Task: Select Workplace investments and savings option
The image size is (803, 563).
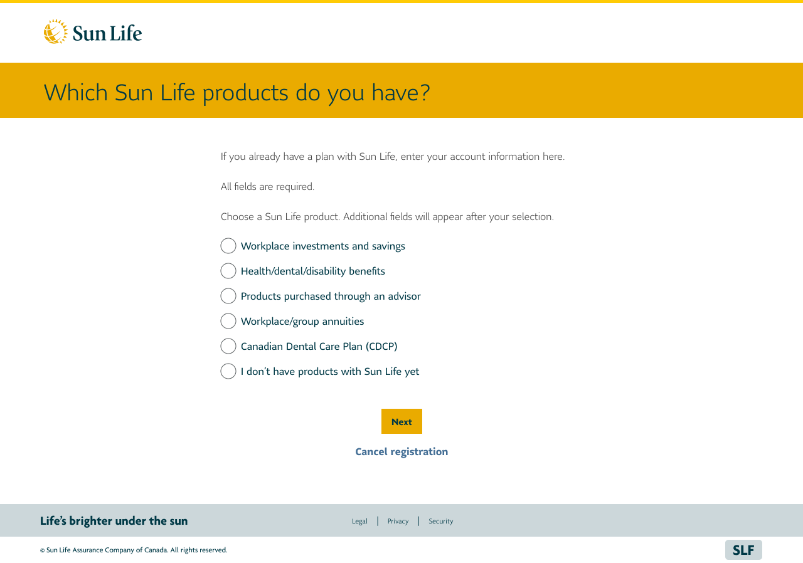Action: (x=228, y=246)
